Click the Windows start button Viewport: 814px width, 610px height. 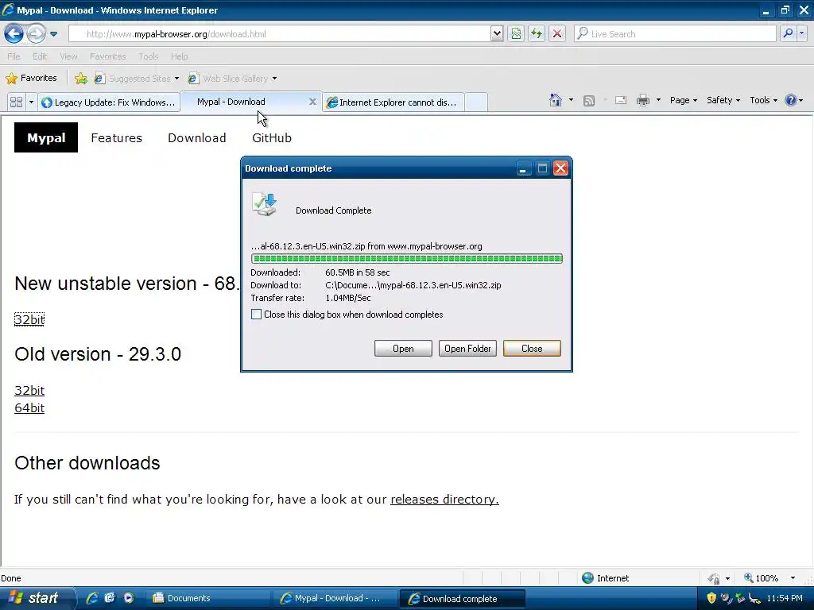pos(37,598)
